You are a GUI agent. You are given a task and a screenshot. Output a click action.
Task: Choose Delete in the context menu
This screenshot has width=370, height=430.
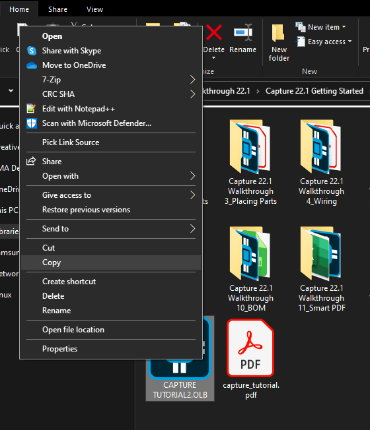(111, 296)
